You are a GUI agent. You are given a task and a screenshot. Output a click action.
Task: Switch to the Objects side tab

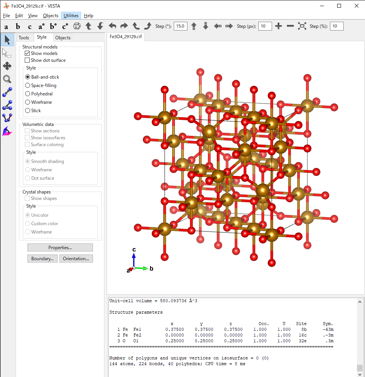point(62,38)
